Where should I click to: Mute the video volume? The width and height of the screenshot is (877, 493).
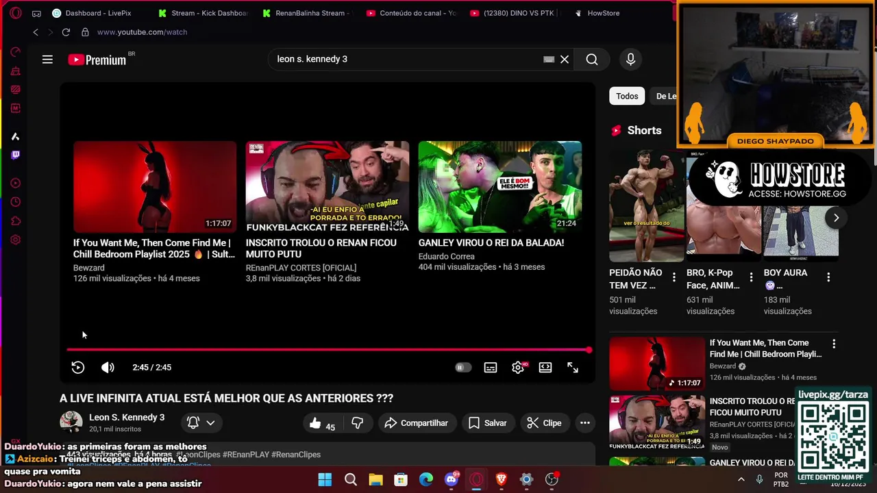(108, 368)
